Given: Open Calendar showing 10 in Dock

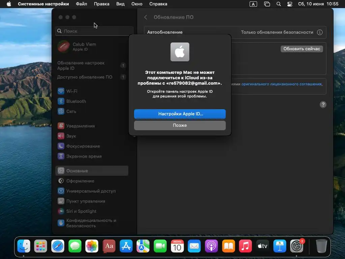Looking at the screenshot, I should tap(177, 246).
